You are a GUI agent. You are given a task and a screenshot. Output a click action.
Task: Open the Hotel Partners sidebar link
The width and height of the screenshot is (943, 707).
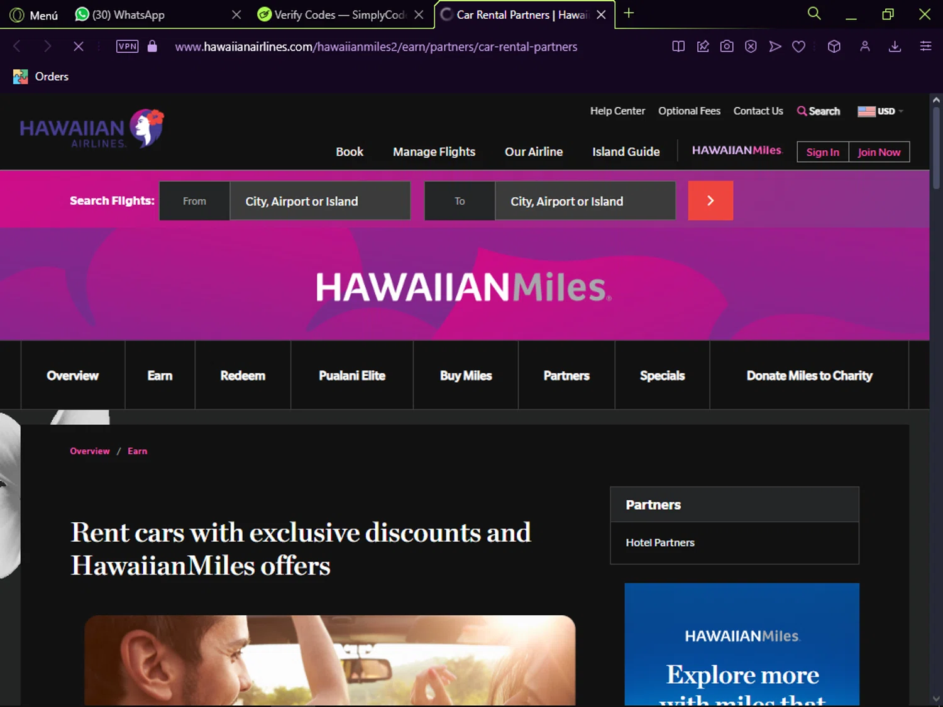(x=660, y=542)
